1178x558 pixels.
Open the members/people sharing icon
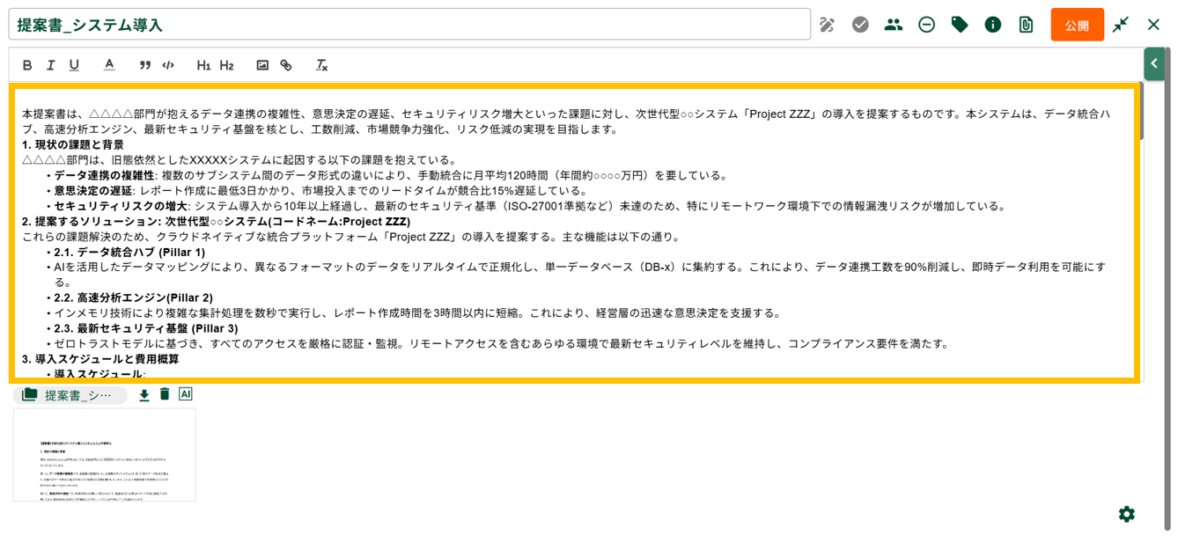tap(894, 25)
